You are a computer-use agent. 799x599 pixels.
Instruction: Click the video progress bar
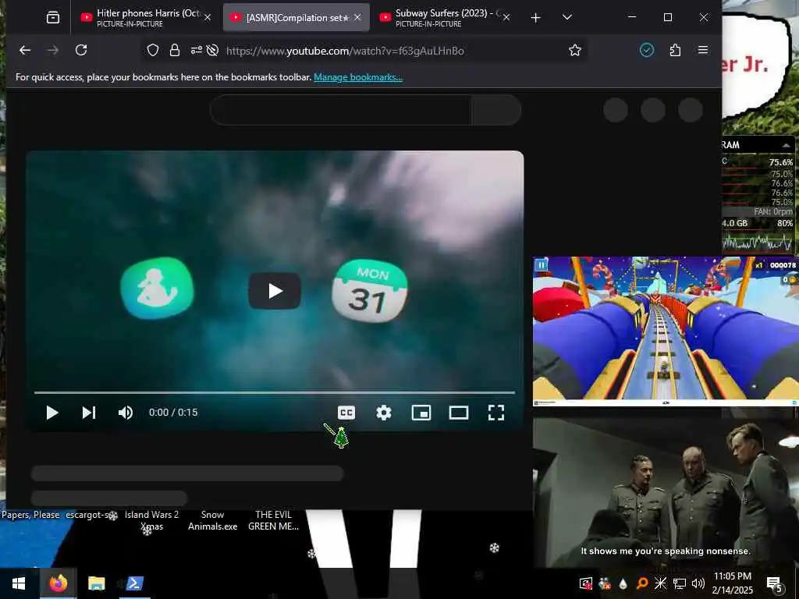click(275, 393)
